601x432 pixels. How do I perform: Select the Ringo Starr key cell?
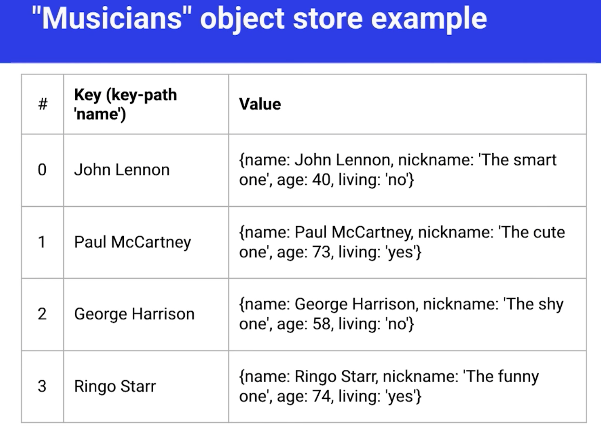115,386
